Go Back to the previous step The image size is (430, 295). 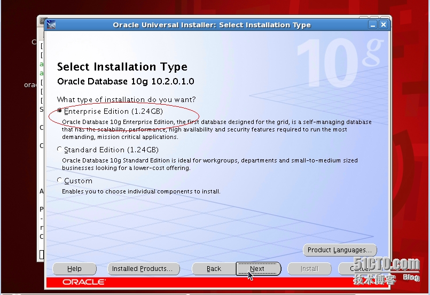(214, 269)
